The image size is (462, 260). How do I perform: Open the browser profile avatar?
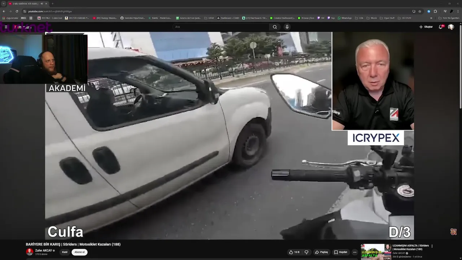pos(452,11)
